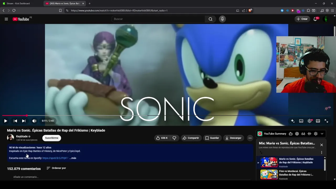Screen dimensions: 336x189
Task: Open Brave Shields lion icon
Action: coord(250,10)
